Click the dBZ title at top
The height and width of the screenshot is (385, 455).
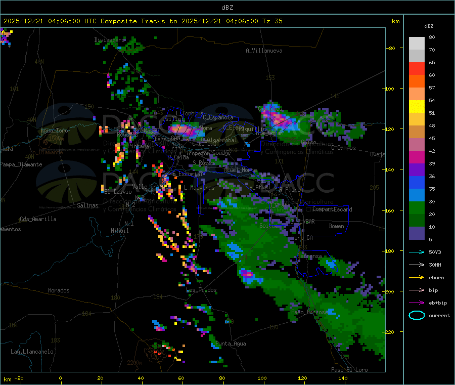click(x=227, y=8)
